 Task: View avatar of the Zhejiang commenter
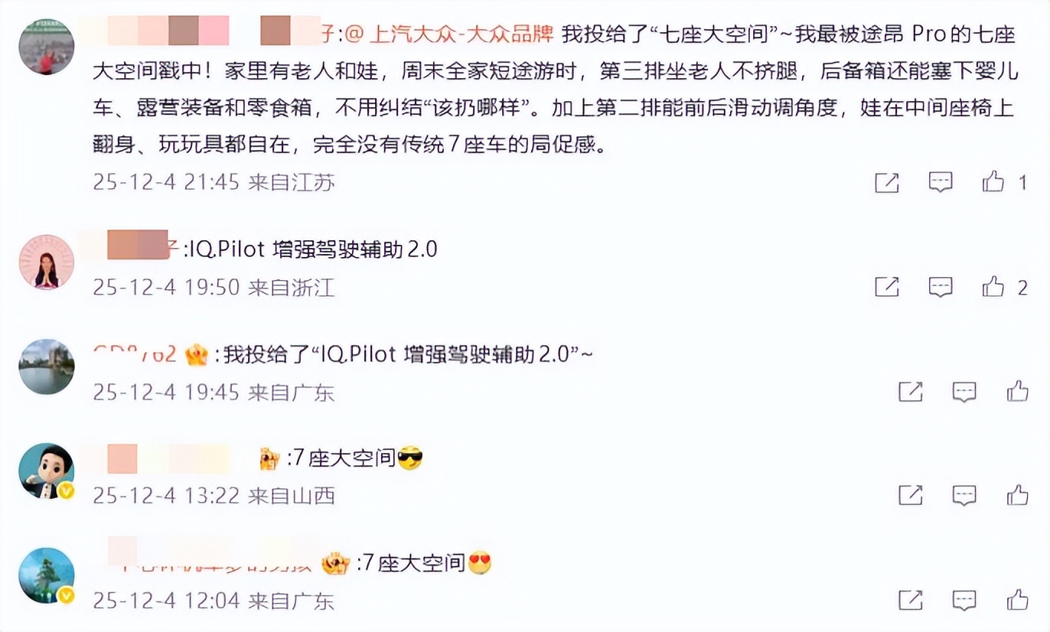click(x=47, y=262)
